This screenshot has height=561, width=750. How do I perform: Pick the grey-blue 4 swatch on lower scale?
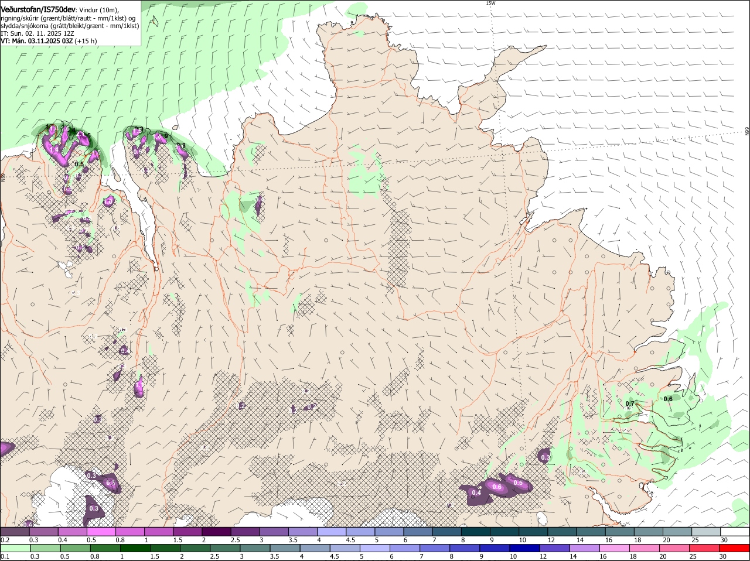(x=314, y=549)
